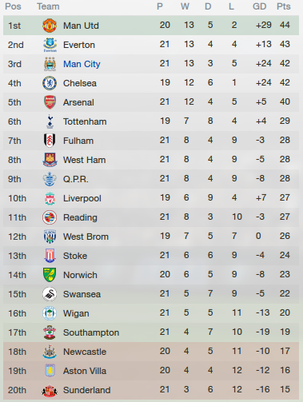Click the Liverpool club badge
This screenshot has width=303, height=402.
50,198
